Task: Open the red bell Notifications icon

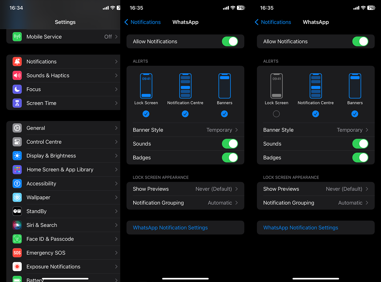Action: (17, 62)
